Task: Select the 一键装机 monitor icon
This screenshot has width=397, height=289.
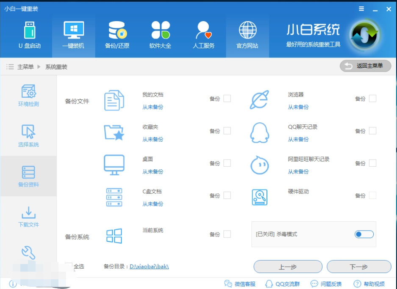Action: [74, 30]
